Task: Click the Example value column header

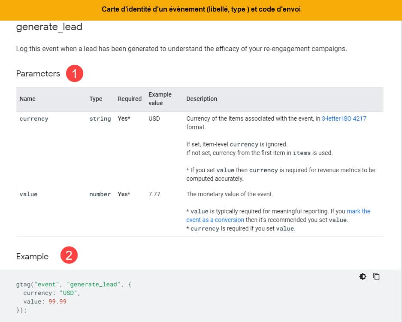Action: pos(160,99)
